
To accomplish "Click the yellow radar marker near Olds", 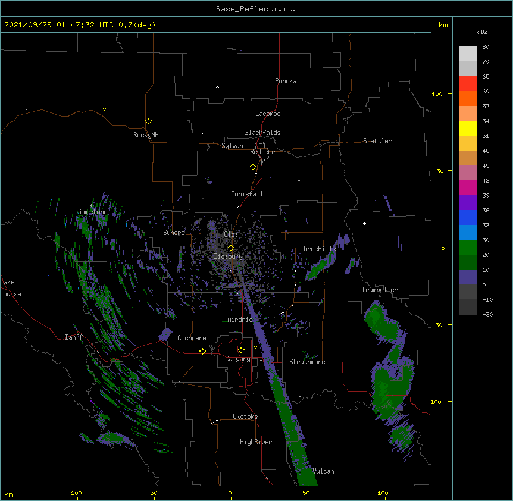I will coord(231,248).
